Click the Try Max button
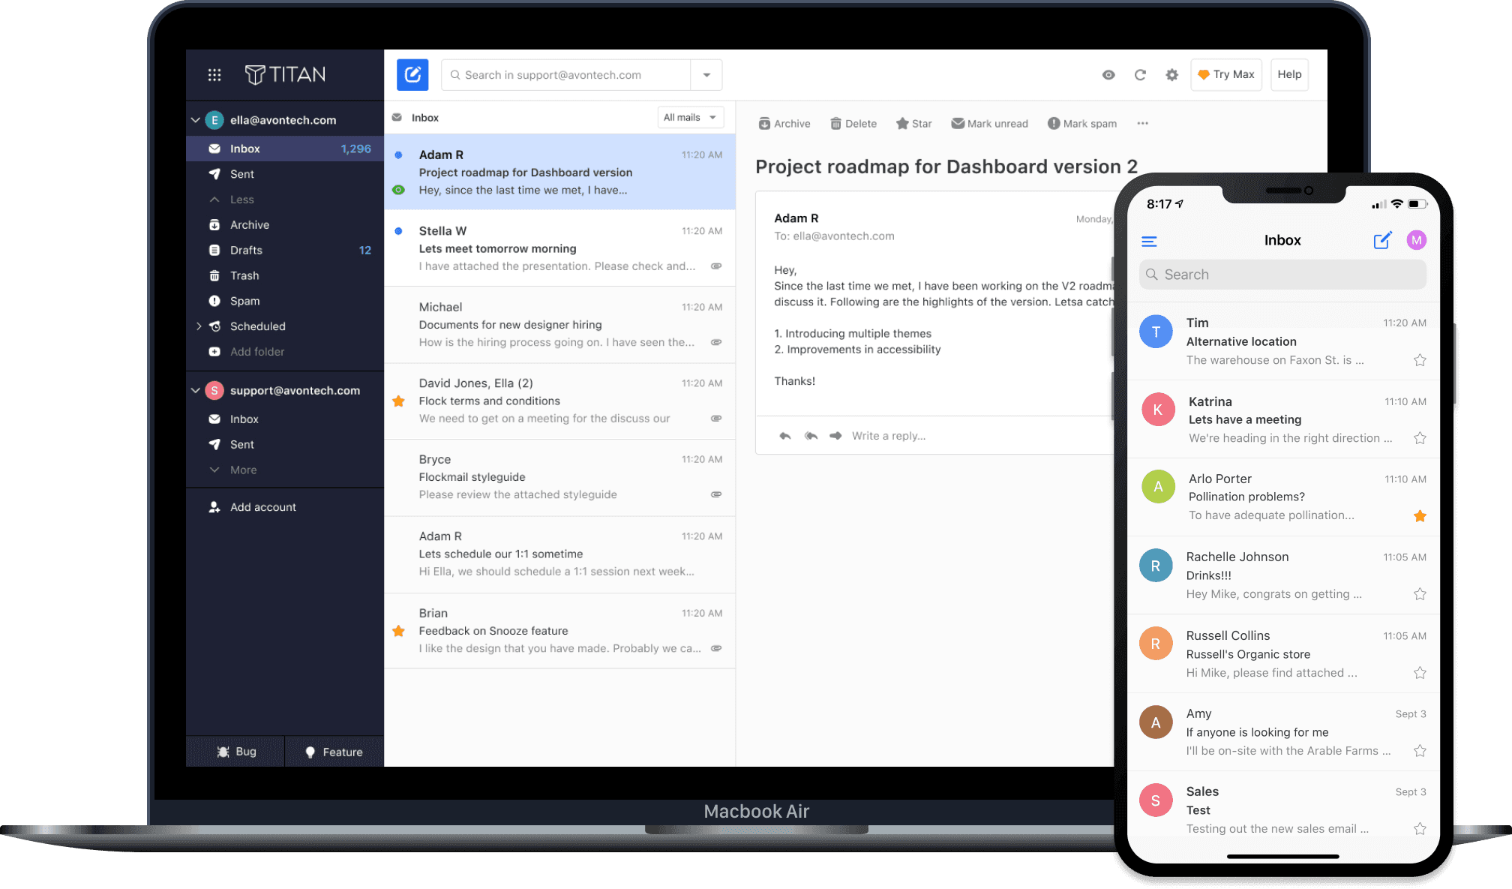Image resolution: width=1512 pixels, height=889 pixels. (x=1225, y=74)
